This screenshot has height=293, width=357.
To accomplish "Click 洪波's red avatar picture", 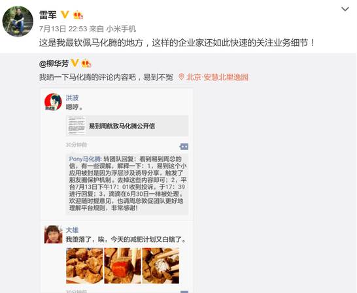I will (x=53, y=102).
